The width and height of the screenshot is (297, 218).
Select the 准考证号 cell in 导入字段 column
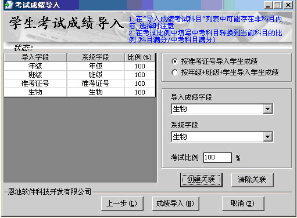click(35, 83)
